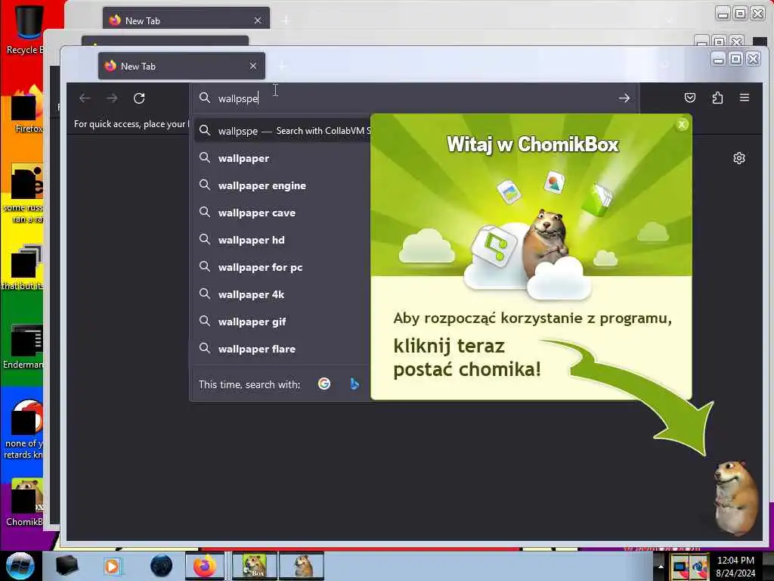
Task: Show hidden system tray icons arrow
Action: point(661,566)
